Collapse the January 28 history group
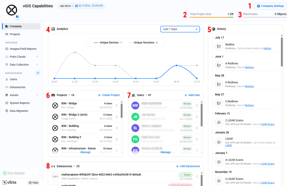This screenshot has width=287, height=186. 213,133
